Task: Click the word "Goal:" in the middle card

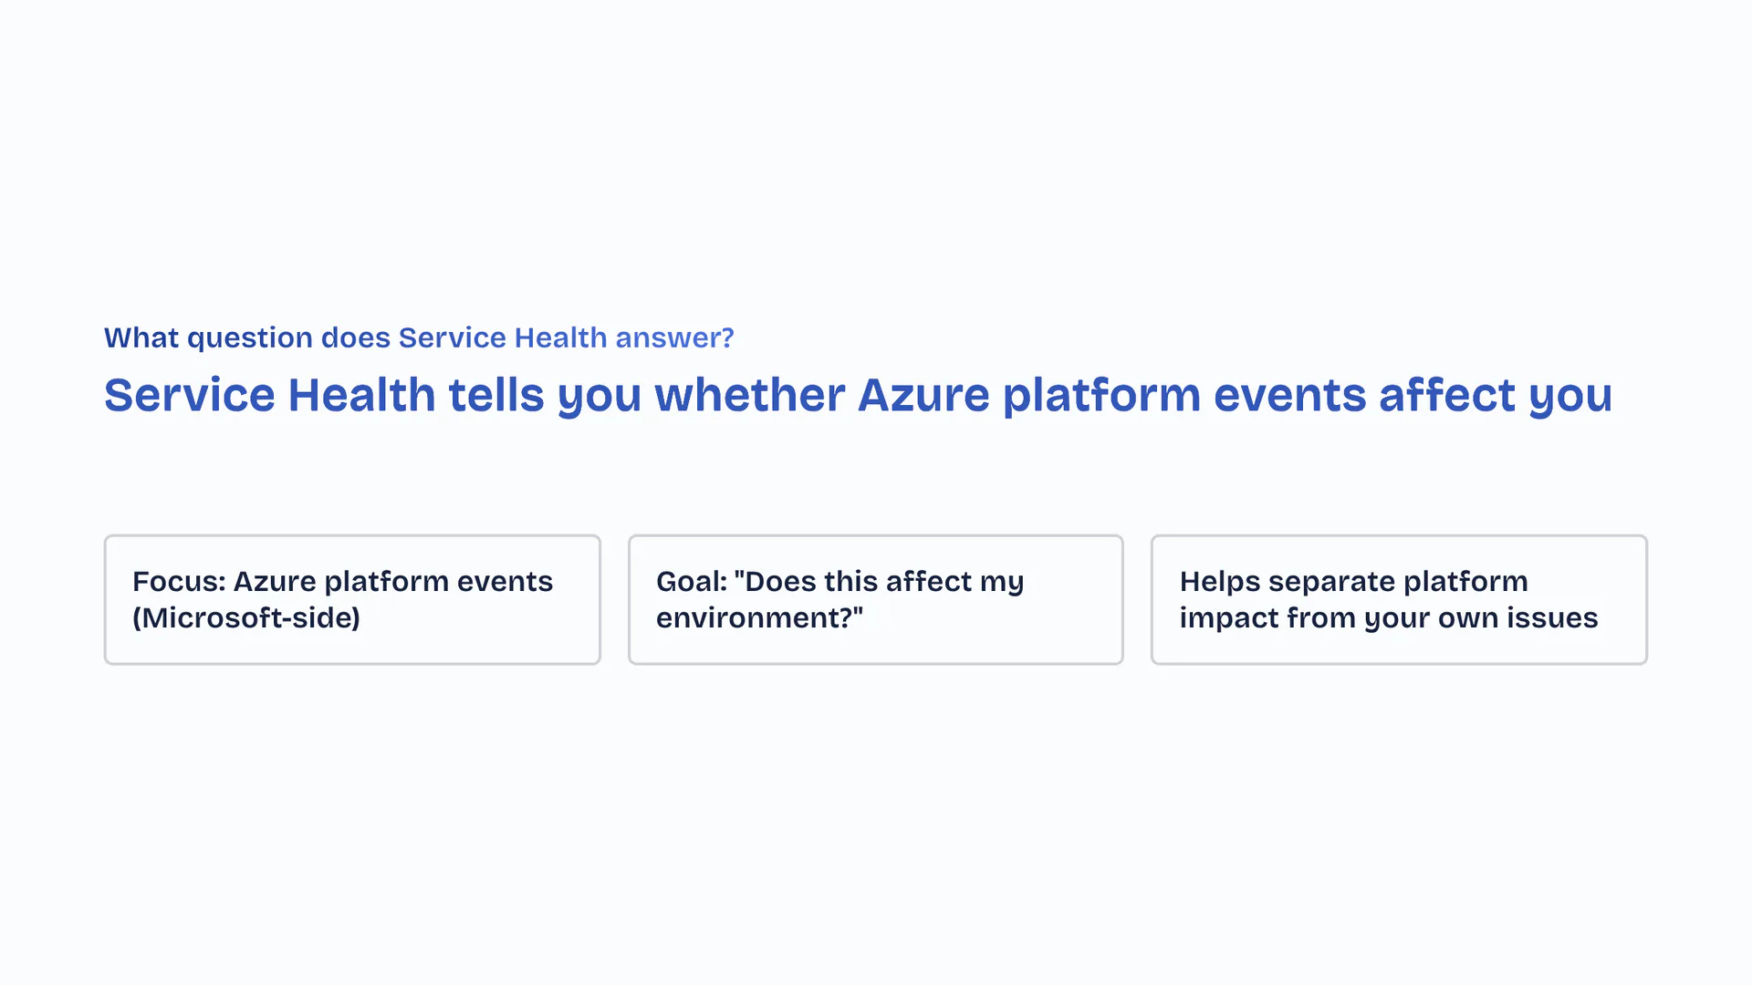Action: [x=691, y=581]
